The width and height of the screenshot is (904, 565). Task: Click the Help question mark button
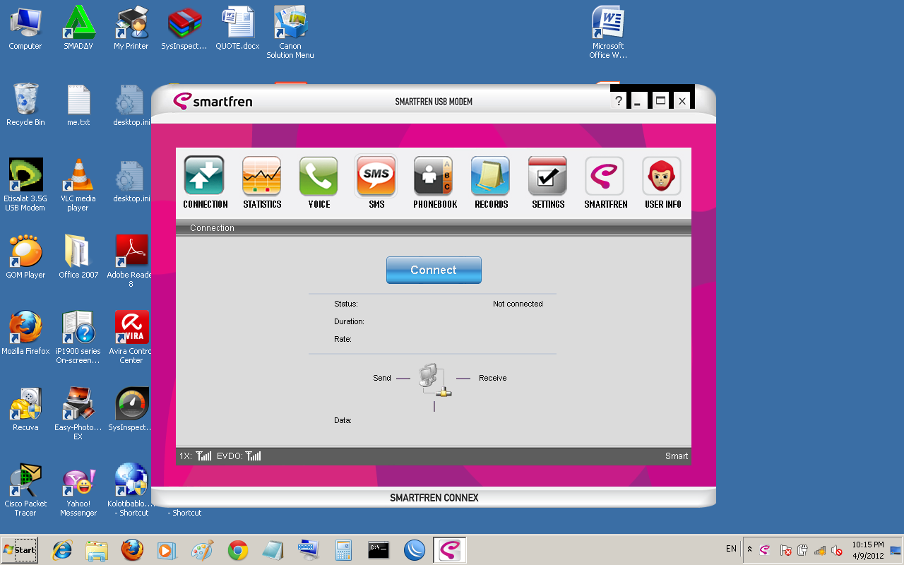point(619,101)
